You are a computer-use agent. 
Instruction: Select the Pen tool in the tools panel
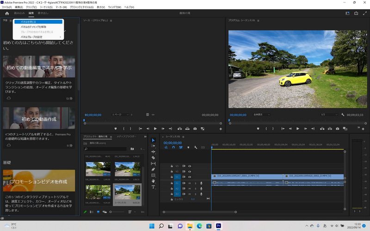154,169
